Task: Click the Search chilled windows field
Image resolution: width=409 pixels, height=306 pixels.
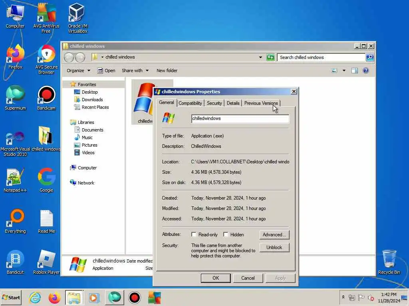Action: tap(321, 57)
